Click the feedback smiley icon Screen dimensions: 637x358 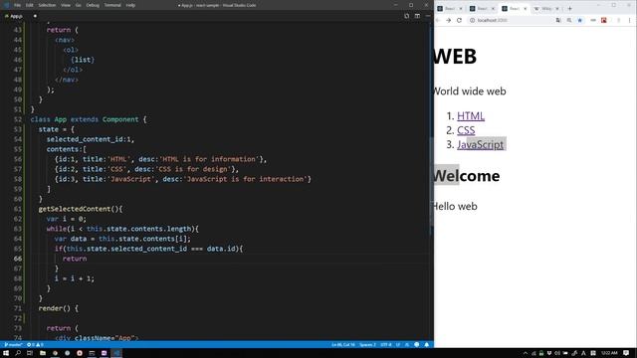tap(417, 345)
